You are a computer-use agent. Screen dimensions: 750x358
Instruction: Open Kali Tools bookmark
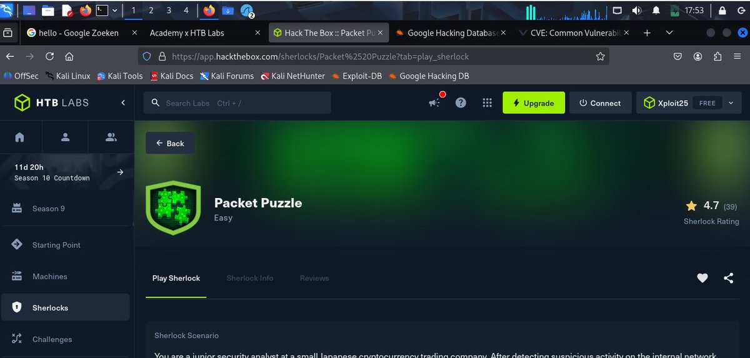120,76
